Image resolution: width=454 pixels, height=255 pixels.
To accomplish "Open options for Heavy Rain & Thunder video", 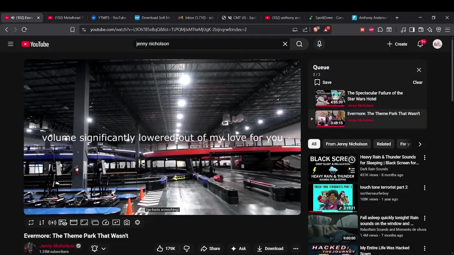I will click(x=425, y=157).
